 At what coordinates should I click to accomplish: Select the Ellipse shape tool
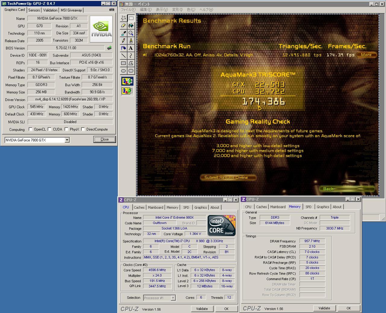[x=124, y=71]
